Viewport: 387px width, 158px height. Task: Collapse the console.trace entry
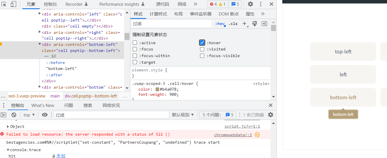point(8,150)
